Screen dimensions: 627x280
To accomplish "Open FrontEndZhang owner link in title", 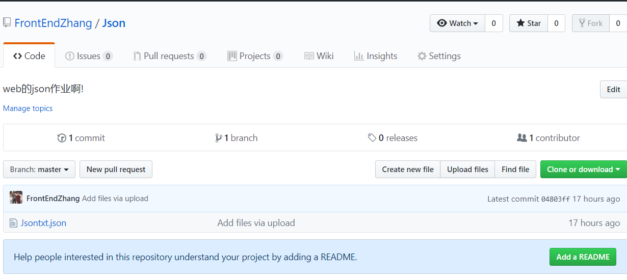I will [x=53, y=23].
